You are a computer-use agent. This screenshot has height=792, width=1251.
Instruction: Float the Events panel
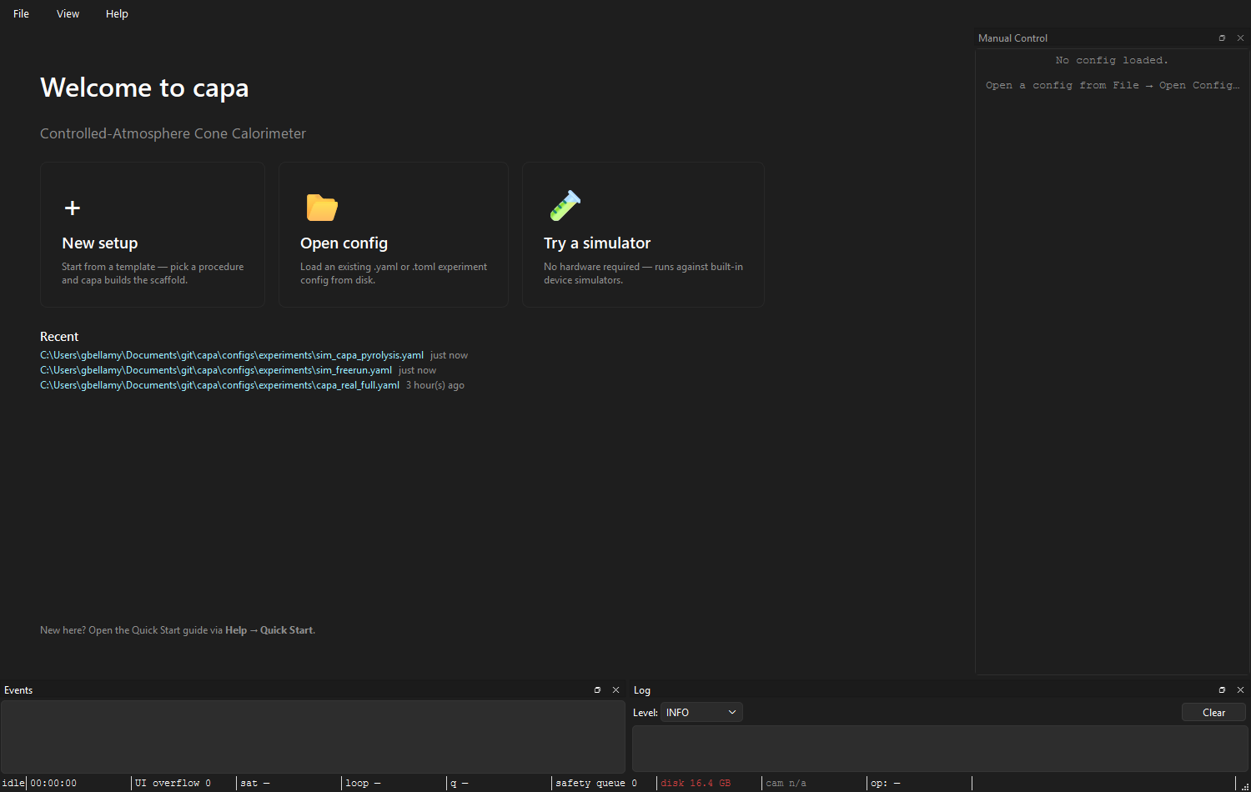[x=597, y=689]
